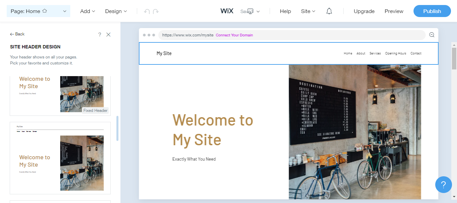Click About in the site navigation
The image size is (457, 203).
tap(361, 53)
